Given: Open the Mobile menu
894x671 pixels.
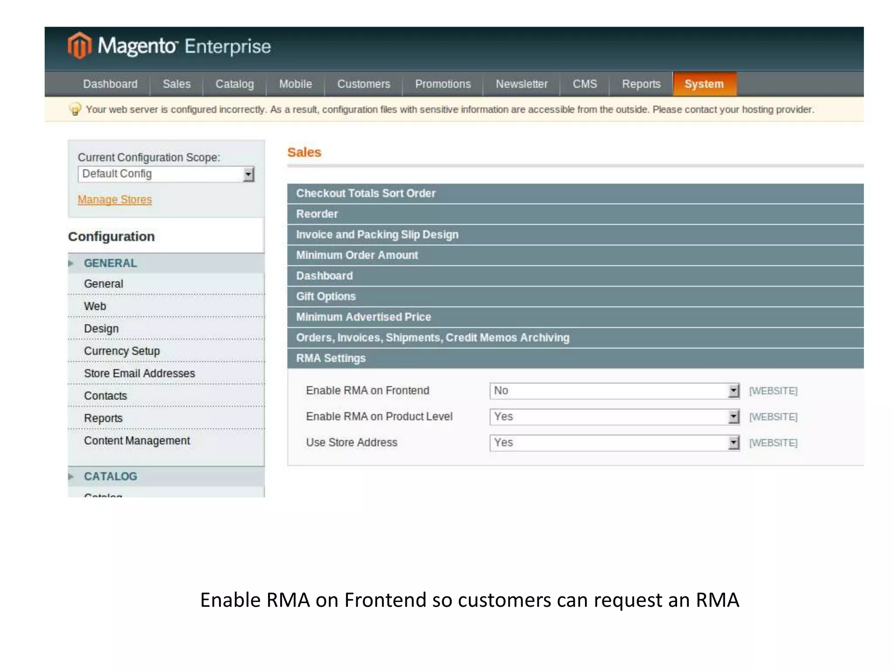Looking at the screenshot, I should 296,84.
